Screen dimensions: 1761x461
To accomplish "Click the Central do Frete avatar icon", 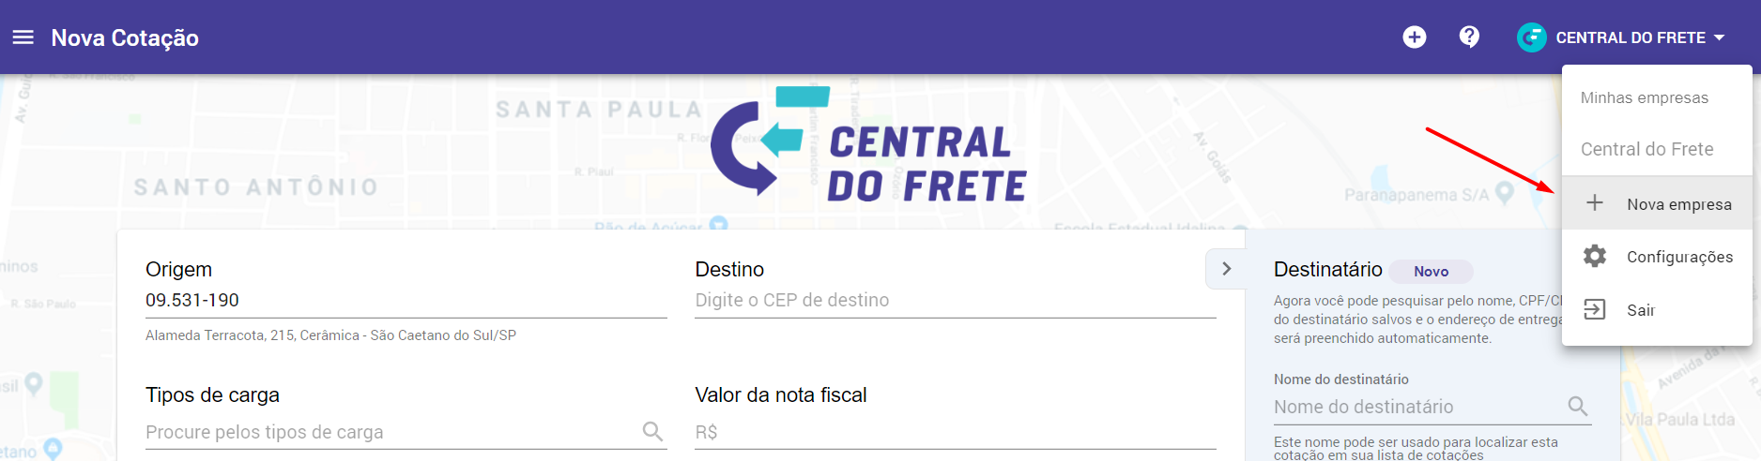I will coord(1531,37).
